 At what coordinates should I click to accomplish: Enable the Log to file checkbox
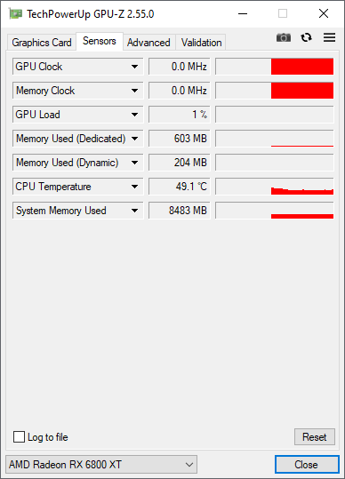pos(19,436)
